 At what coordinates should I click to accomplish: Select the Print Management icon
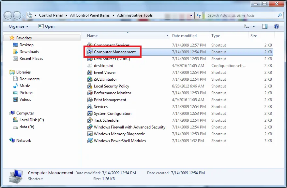point(90,100)
